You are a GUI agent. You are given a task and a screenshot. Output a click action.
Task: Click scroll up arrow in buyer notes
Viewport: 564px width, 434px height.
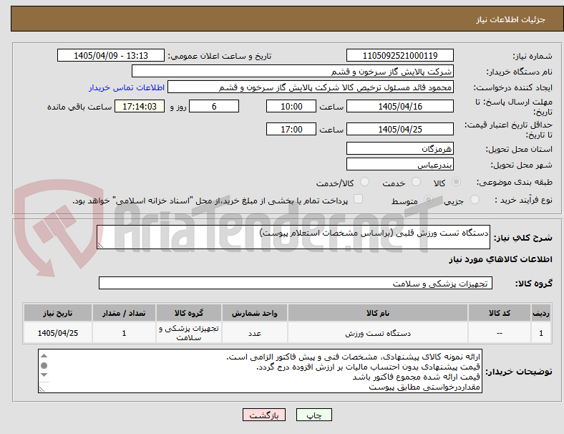pyautogui.click(x=44, y=356)
